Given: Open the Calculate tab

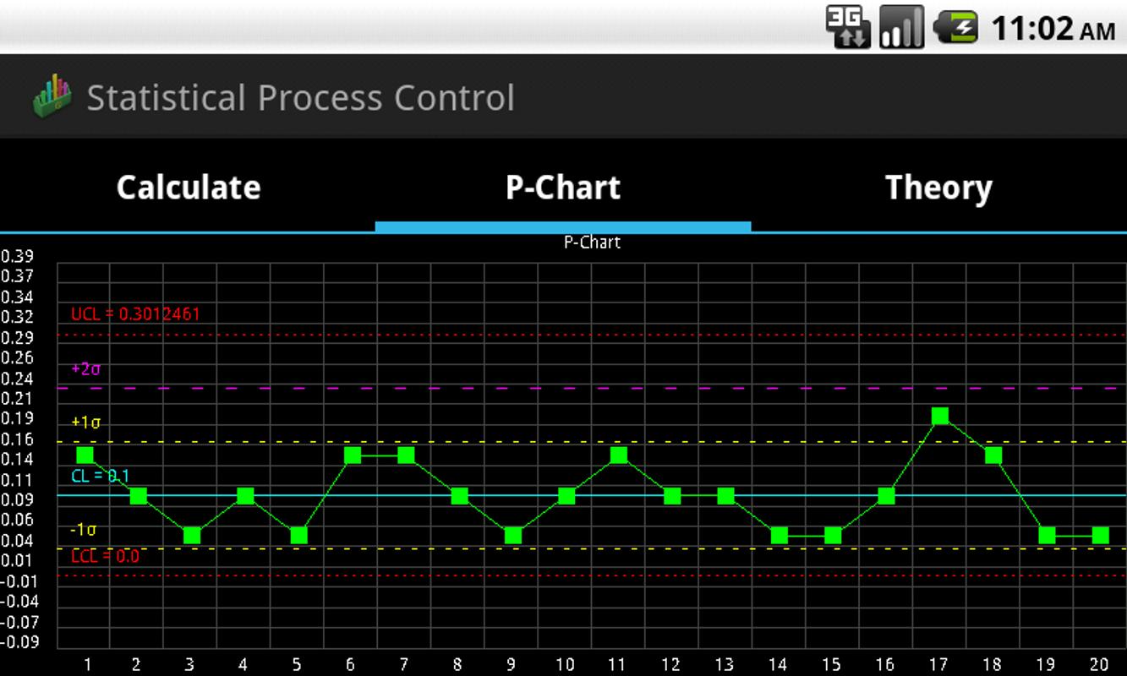Looking at the screenshot, I should (188, 188).
